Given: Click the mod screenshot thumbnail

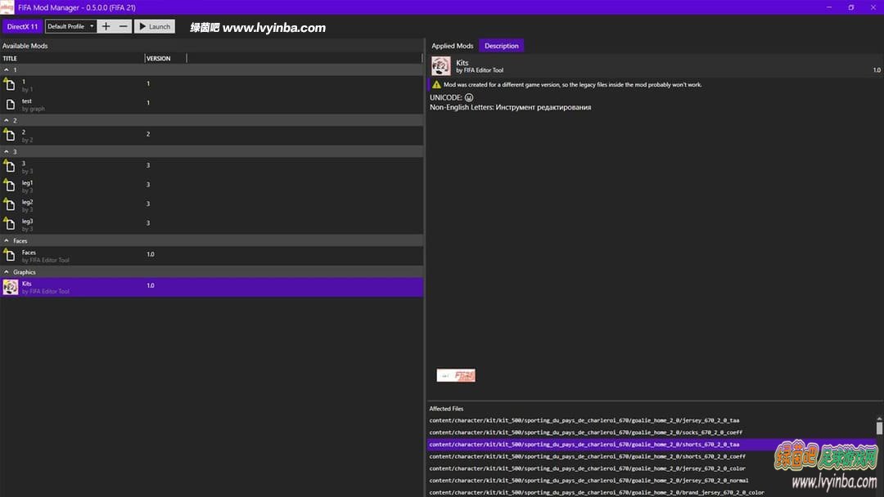Looking at the screenshot, I should click(456, 375).
